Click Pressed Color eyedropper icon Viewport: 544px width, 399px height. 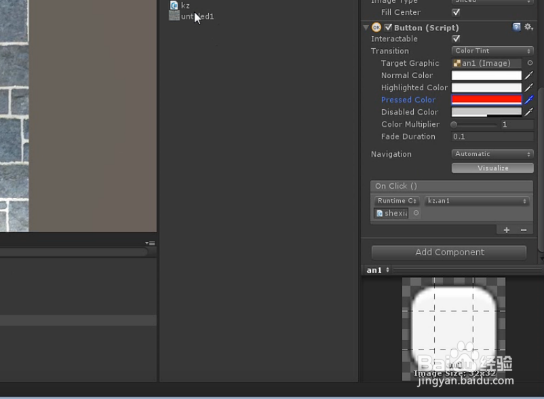point(528,100)
